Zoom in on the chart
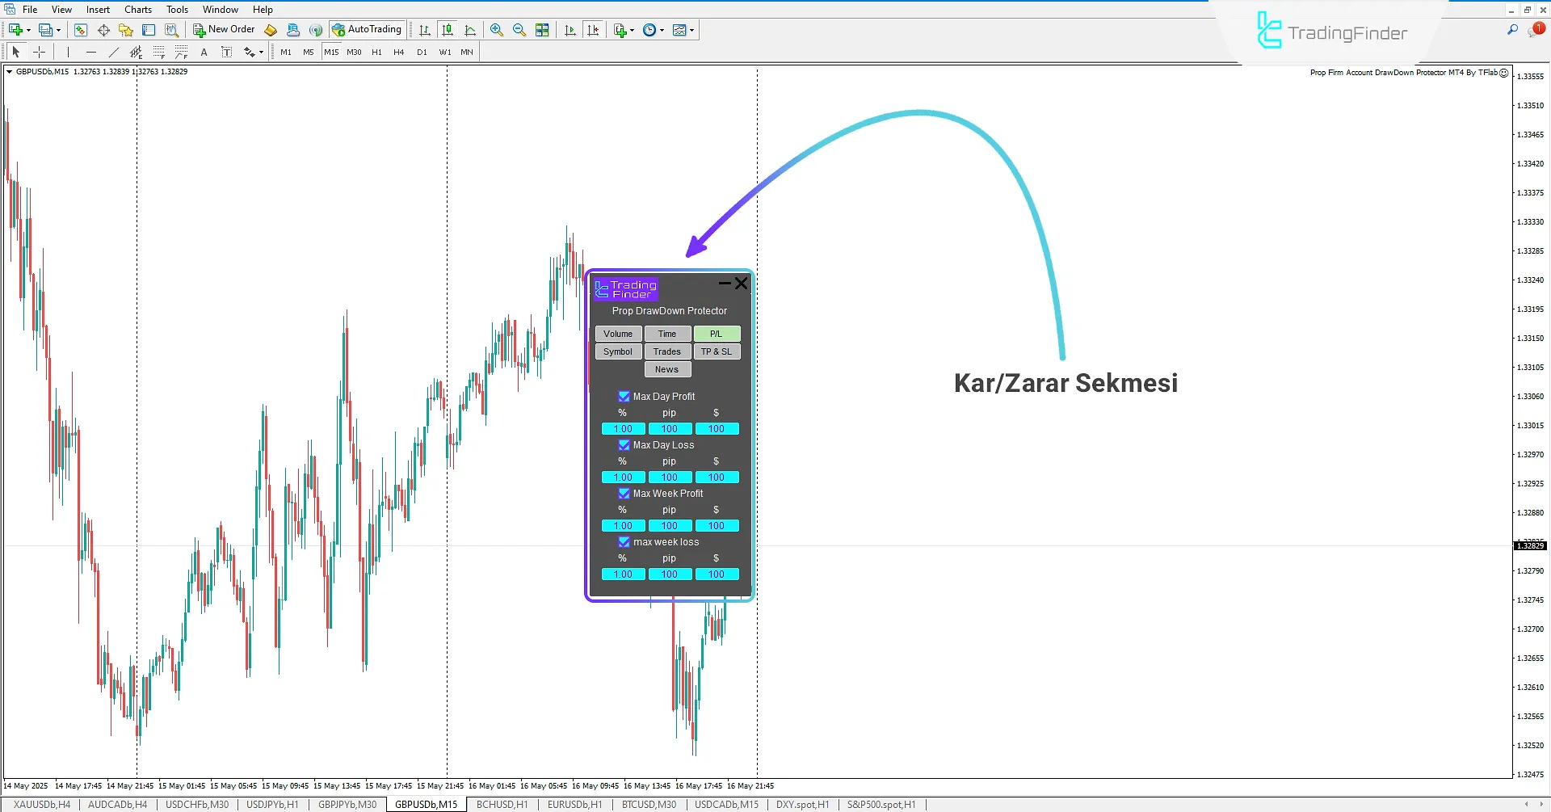Image resolution: width=1551 pixels, height=812 pixels. click(x=497, y=30)
